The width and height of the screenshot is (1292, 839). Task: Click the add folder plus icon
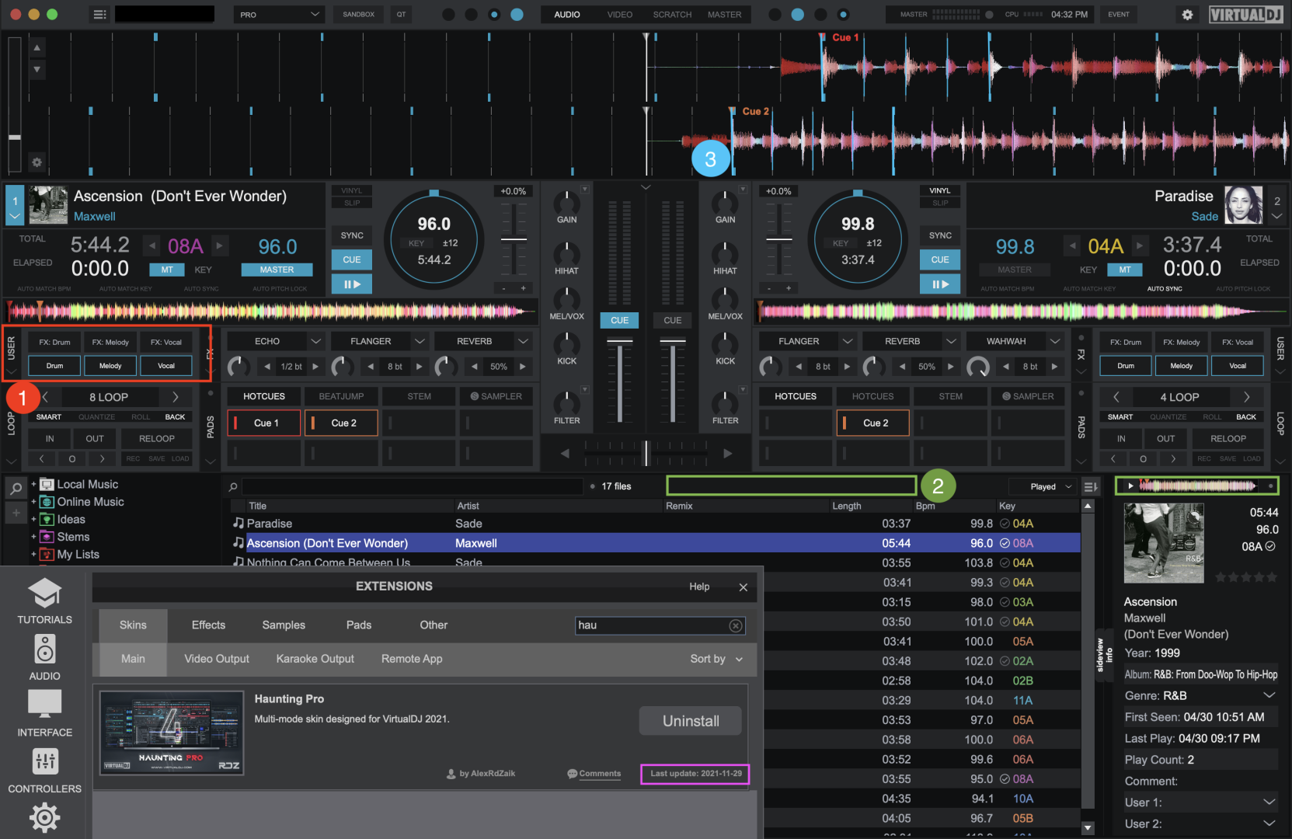tap(16, 513)
